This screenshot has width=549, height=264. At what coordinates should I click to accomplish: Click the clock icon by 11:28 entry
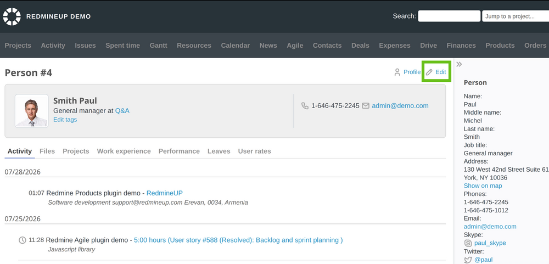[22, 240]
